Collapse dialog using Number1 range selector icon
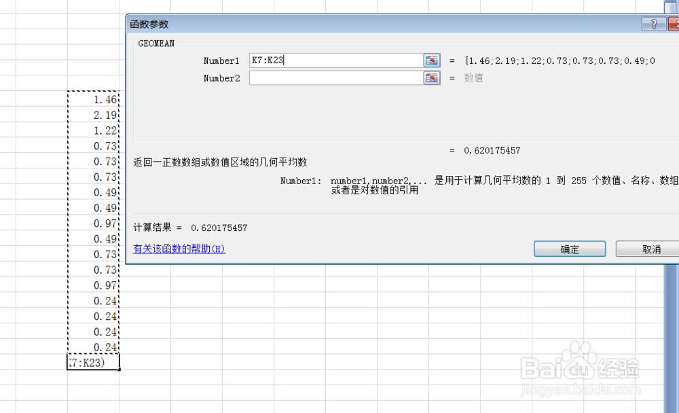 [431, 60]
